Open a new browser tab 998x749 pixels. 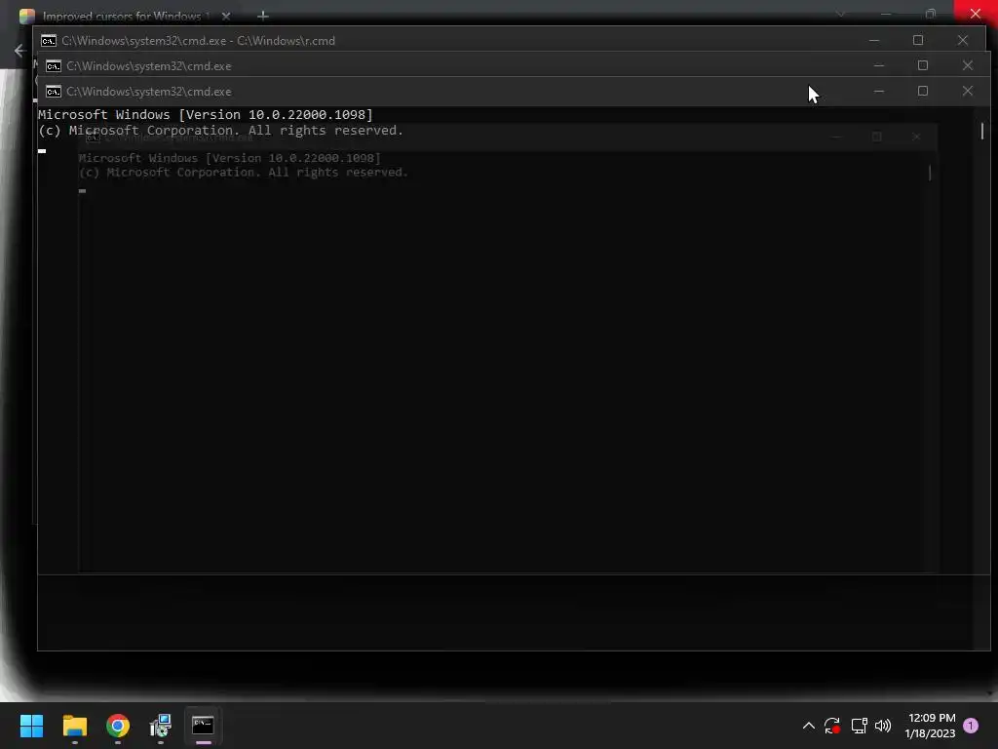[x=263, y=16]
